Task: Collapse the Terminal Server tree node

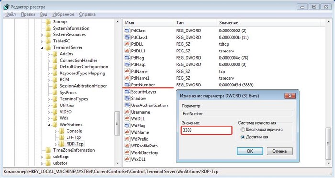Action: (x=42, y=48)
